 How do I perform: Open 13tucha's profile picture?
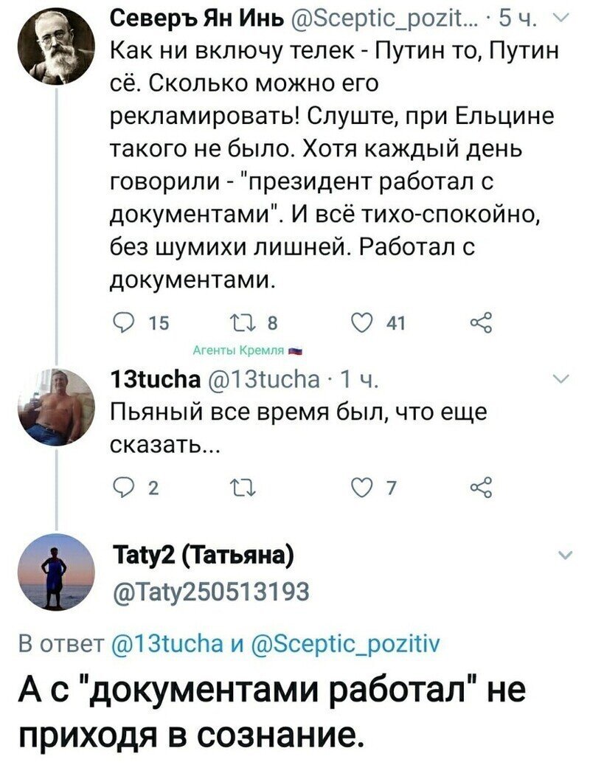coord(56,407)
